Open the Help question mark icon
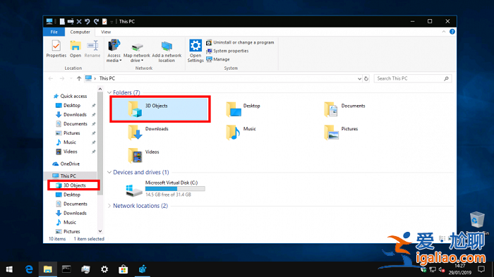The width and height of the screenshot is (494, 277). [452, 32]
